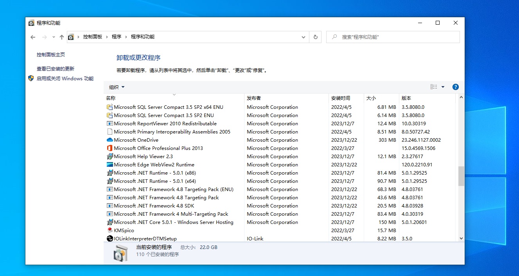Open the 查看已安装的更新 link
The image size is (519, 276).
point(55,69)
